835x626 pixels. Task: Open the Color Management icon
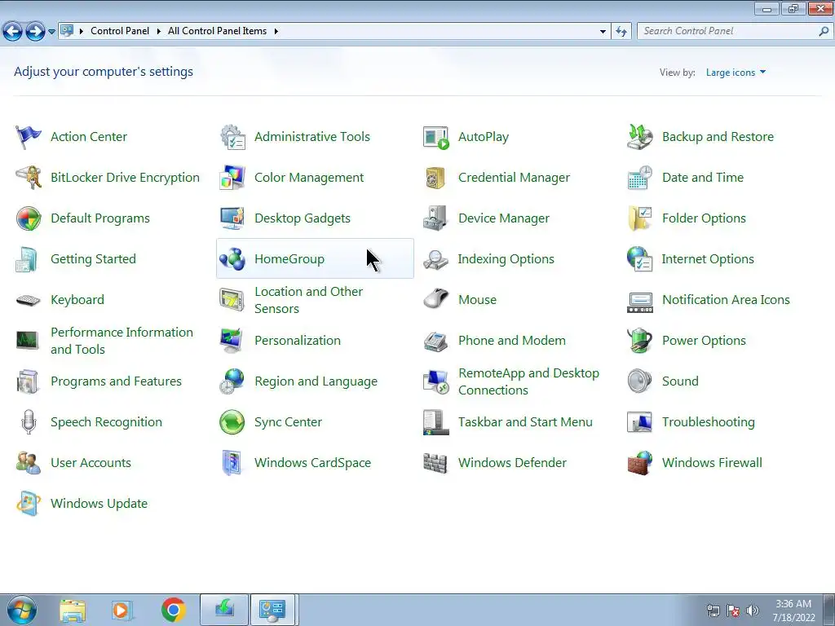pyautogui.click(x=232, y=178)
